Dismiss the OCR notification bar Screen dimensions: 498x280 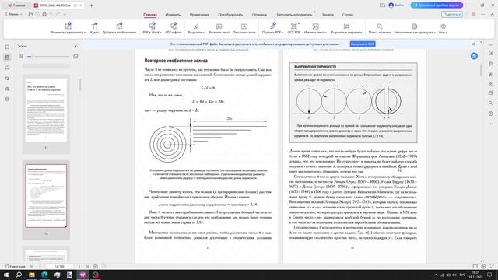click(x=473, y=44)
